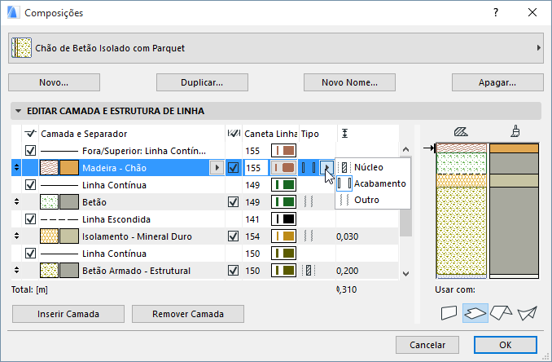Screen dimensions: 552x362
Task: Click the Camada e Separador column header
Action: 84,134
